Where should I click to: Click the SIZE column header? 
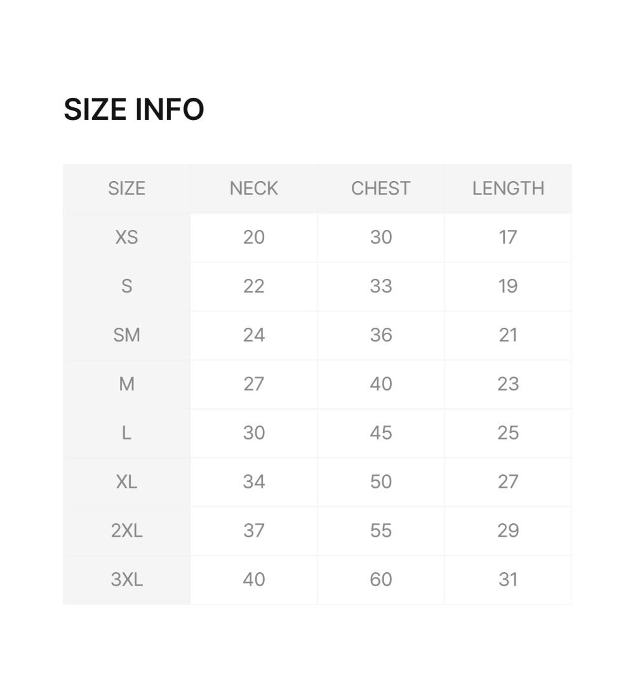[126, 189]
